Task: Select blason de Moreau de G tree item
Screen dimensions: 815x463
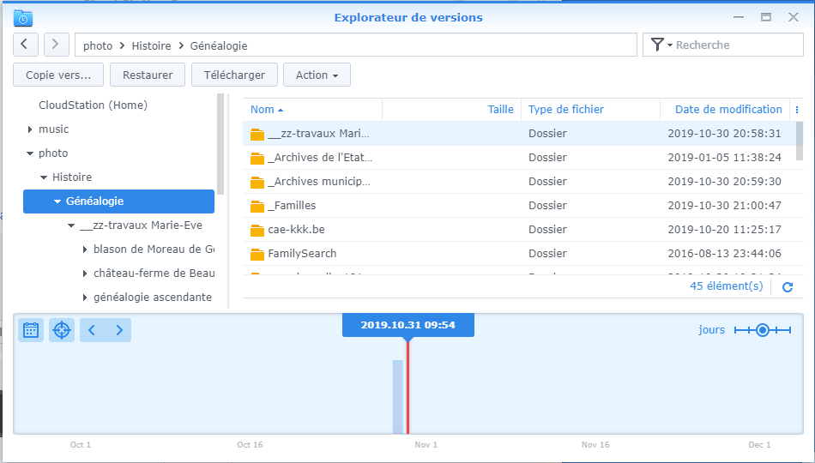Action: point(154,249)
